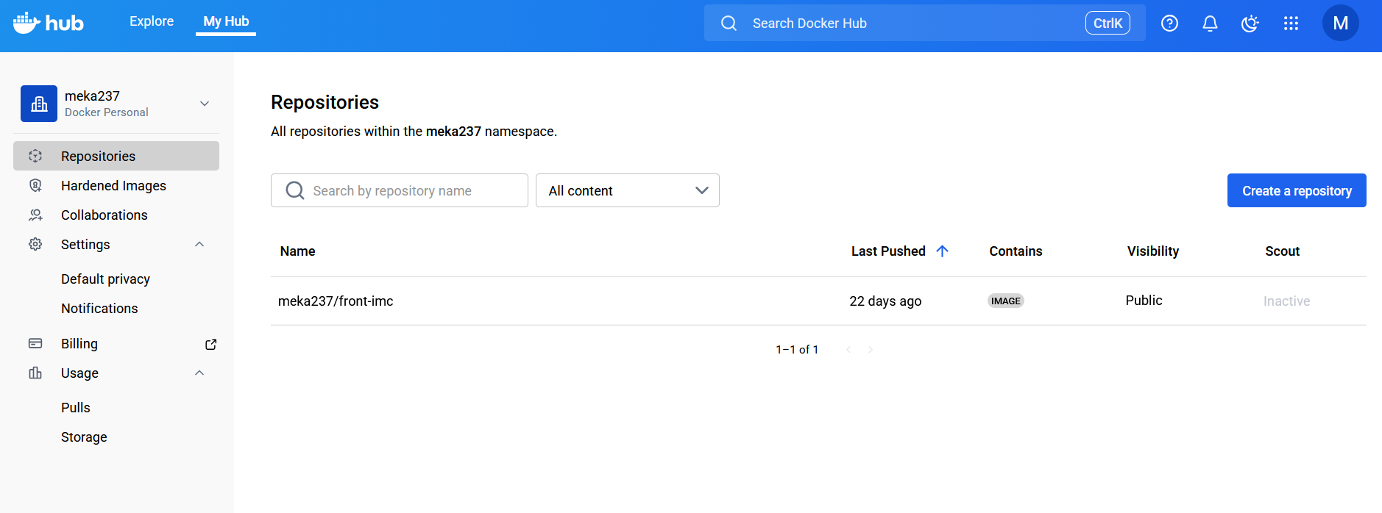Screen dimensions: 1382x513
Task: Sort by the Name column header
Action: [297, 251]
